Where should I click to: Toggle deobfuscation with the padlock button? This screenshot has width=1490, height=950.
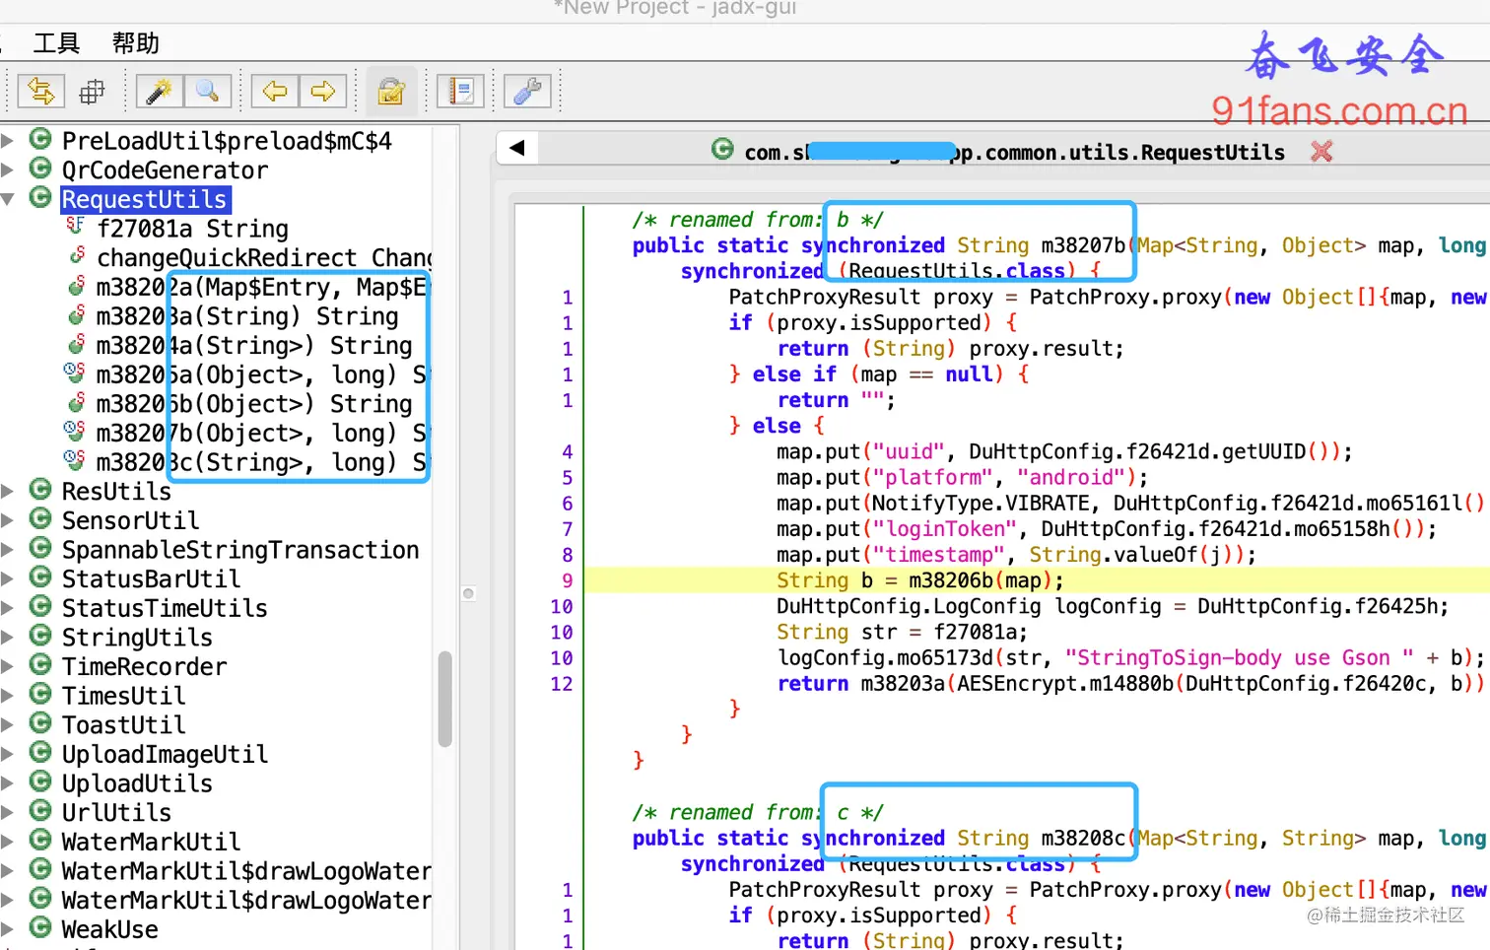[x=391, y=92]
